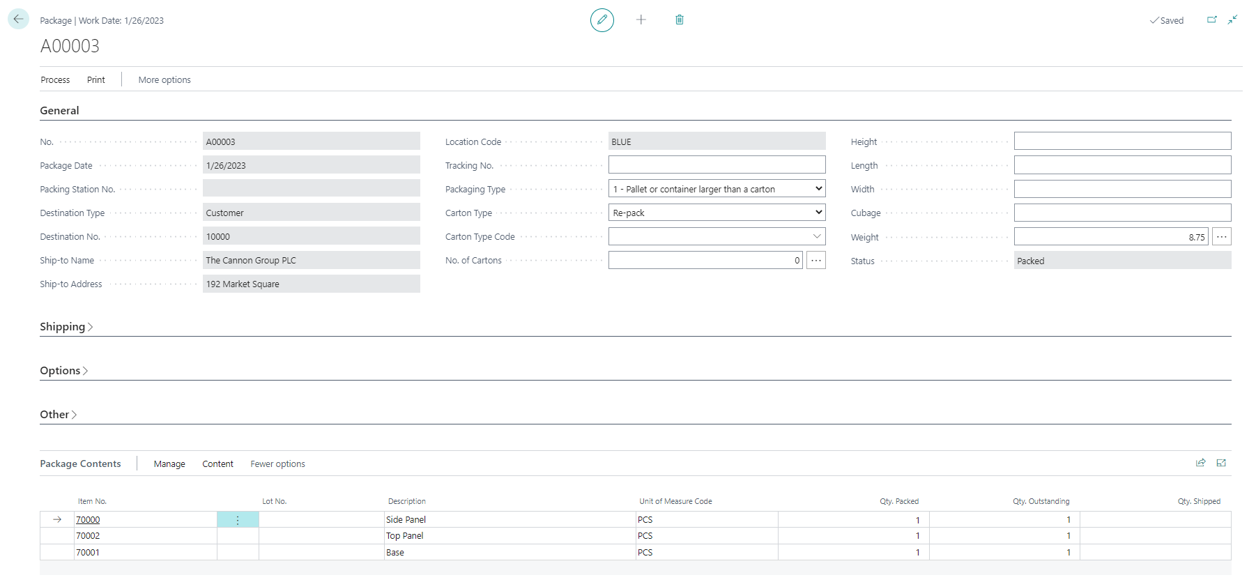Click the share icon in Package Contents
Screen dimensions: 1256x582
(x=1200, y=463)
